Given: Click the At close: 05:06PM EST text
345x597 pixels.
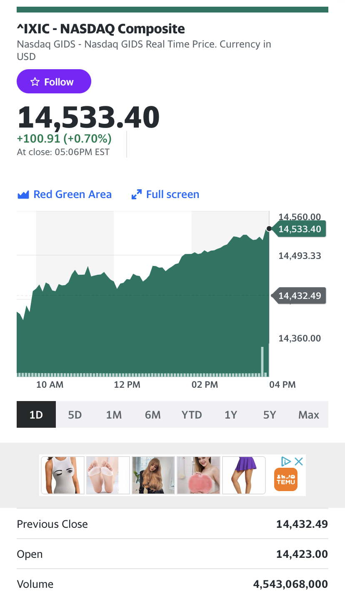Looking at the screenshot, I should pos(63,152).
